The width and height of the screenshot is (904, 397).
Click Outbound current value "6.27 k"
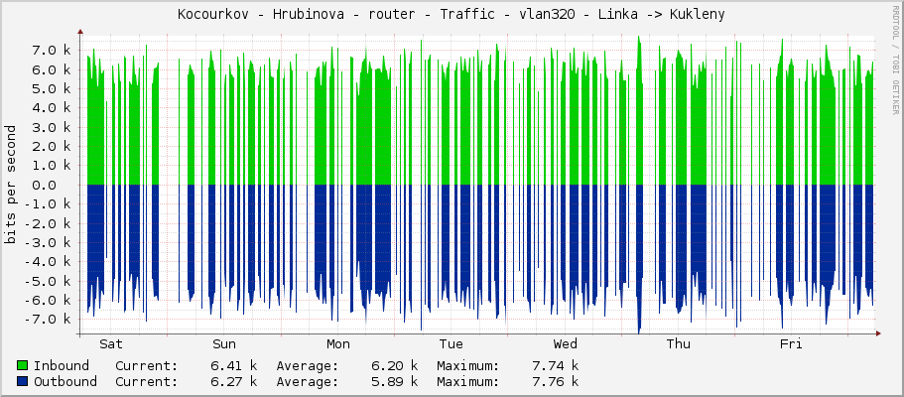(x=233, y=381)
